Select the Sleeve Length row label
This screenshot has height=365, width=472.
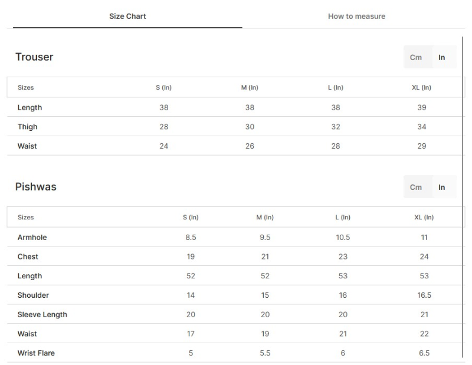(x=42, y=314)
